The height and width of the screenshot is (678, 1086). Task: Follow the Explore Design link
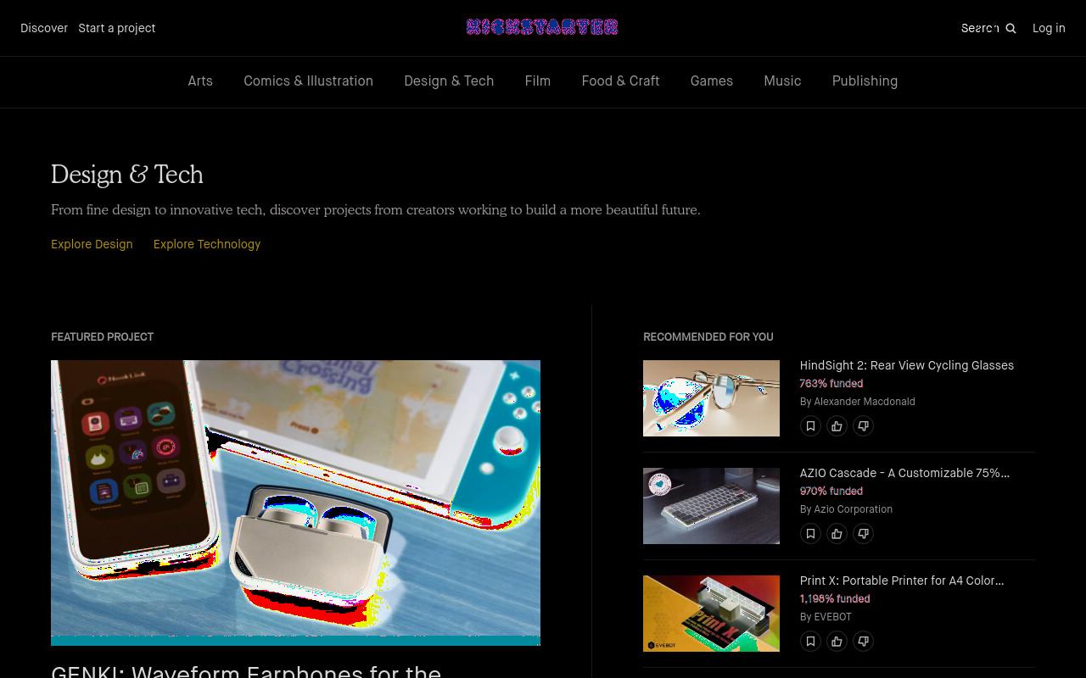click(x=92, y=244)
